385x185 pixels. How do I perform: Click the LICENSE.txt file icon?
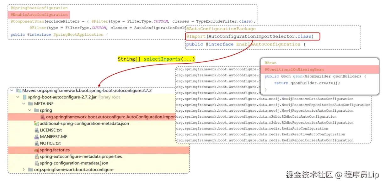click(37, 130)
